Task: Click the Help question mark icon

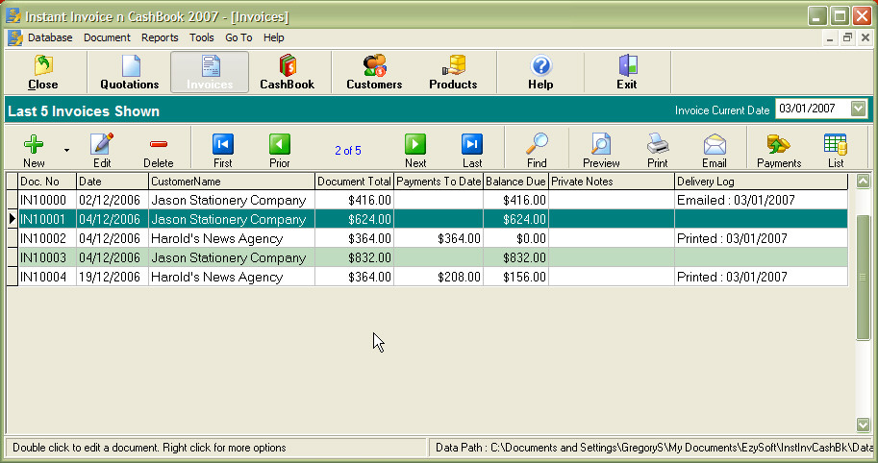Action: (x=540, y=65)
